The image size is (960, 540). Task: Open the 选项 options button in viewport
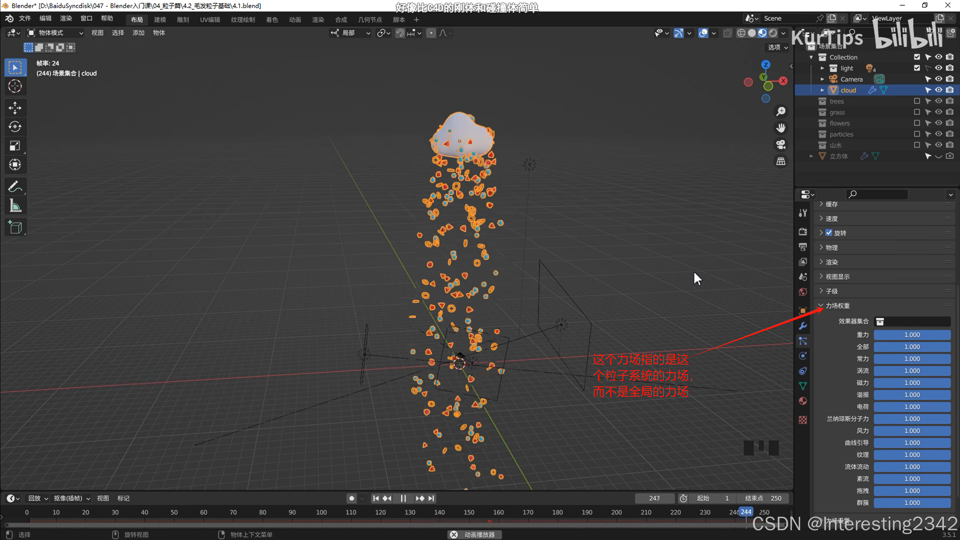click(x=777, y=47)
